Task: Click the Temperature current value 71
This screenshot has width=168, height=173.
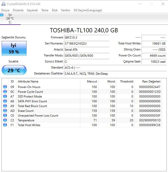Action: (x=95, y=120)
